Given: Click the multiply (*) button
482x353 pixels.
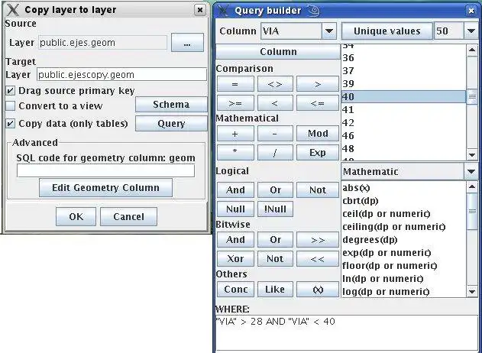Looking at the screenshot, I should [x=235, y=153].
